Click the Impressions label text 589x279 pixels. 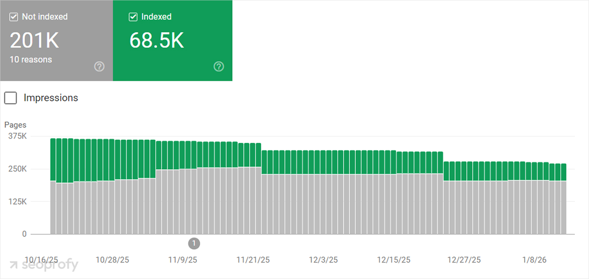51,98
